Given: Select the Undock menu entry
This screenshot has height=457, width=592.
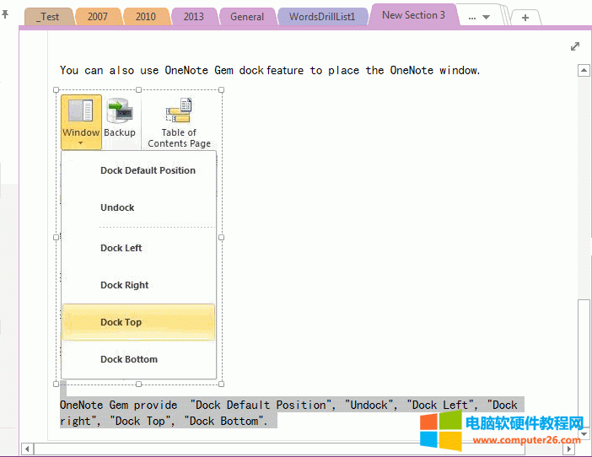Looking at the screenshot, I should pos(117,207).
